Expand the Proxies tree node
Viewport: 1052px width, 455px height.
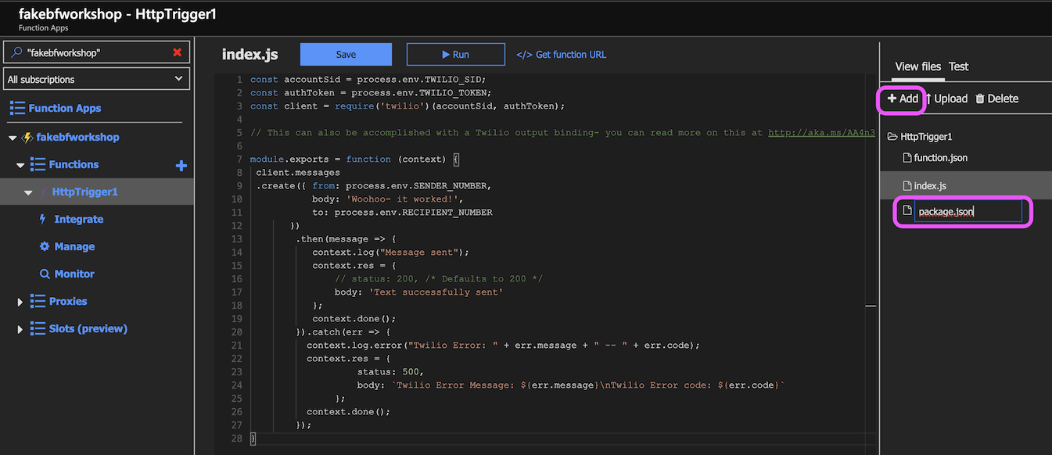click(x=20, y=302)
